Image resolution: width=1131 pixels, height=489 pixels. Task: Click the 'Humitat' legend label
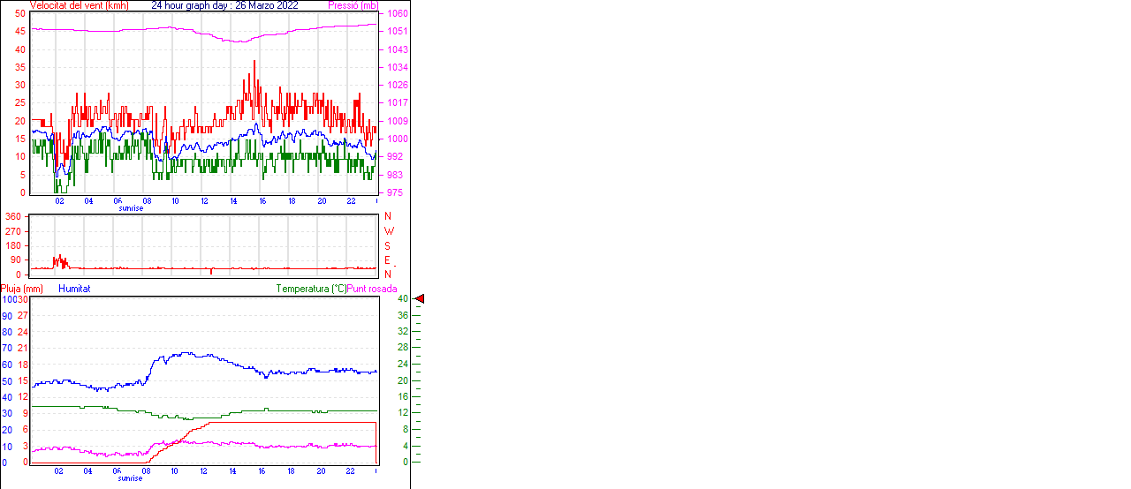pos(74,289)
